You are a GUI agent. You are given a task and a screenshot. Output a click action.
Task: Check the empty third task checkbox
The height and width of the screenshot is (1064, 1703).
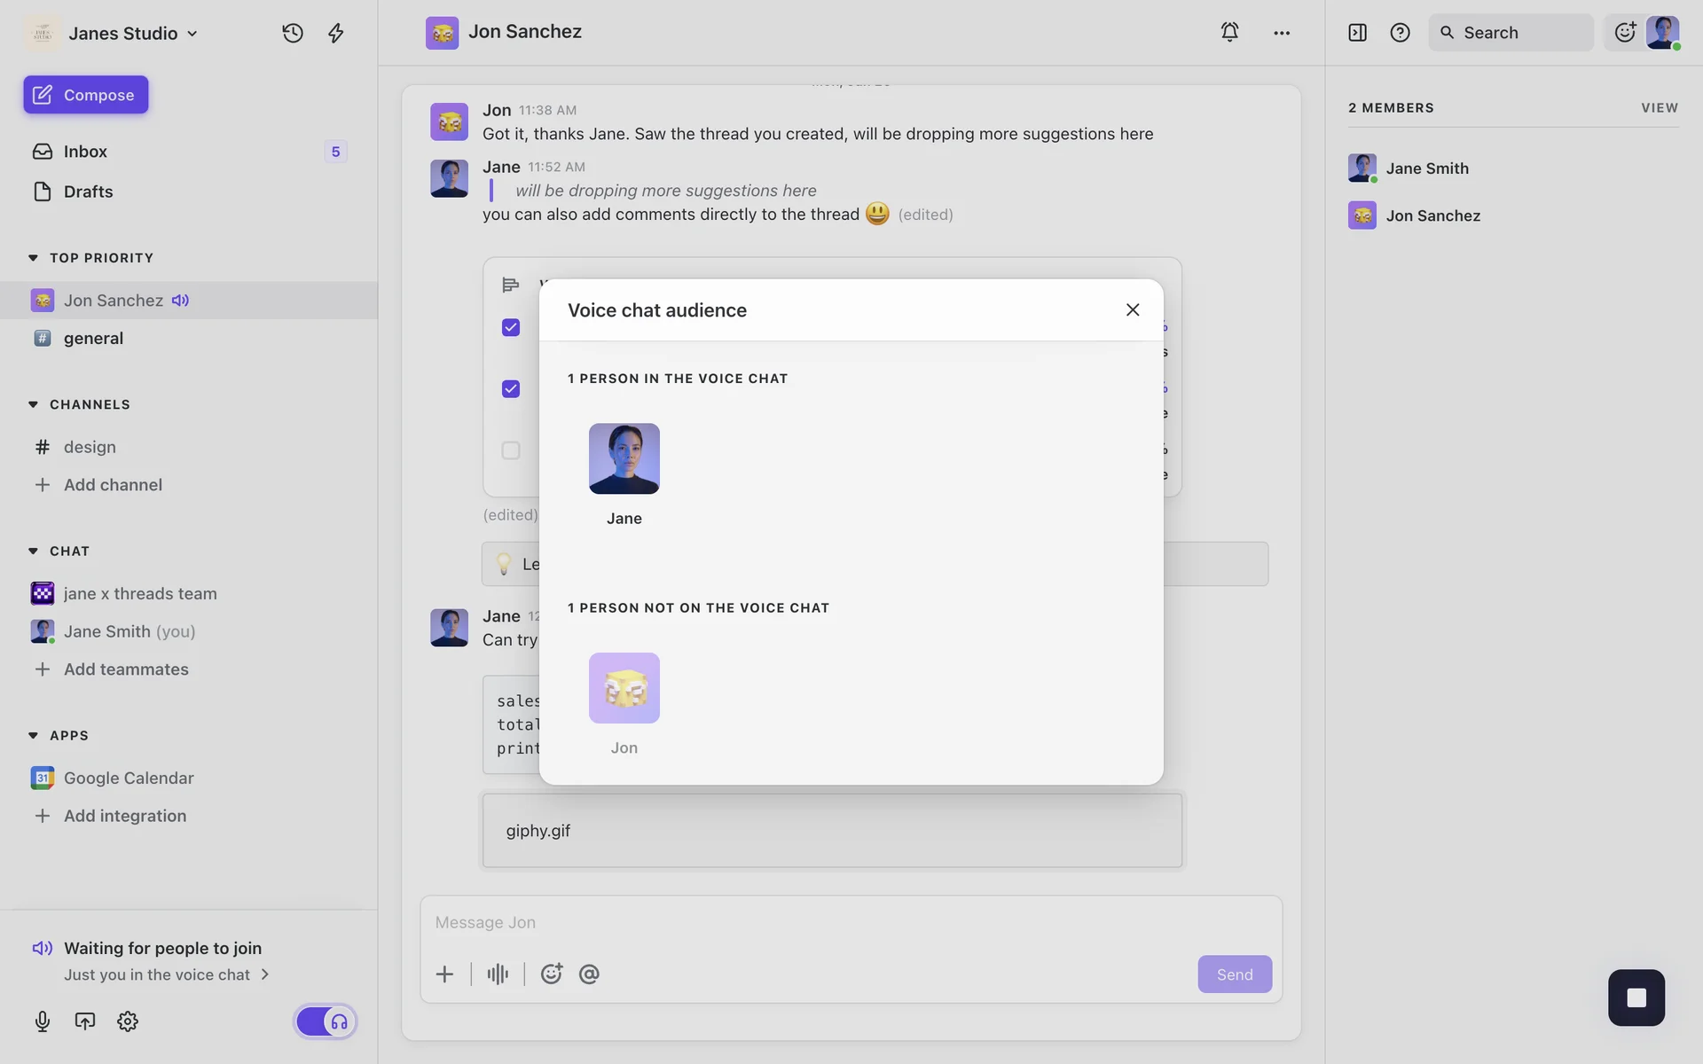(x=511, y=450)
